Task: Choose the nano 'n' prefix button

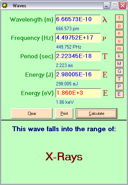Action: tap(119, 33)
